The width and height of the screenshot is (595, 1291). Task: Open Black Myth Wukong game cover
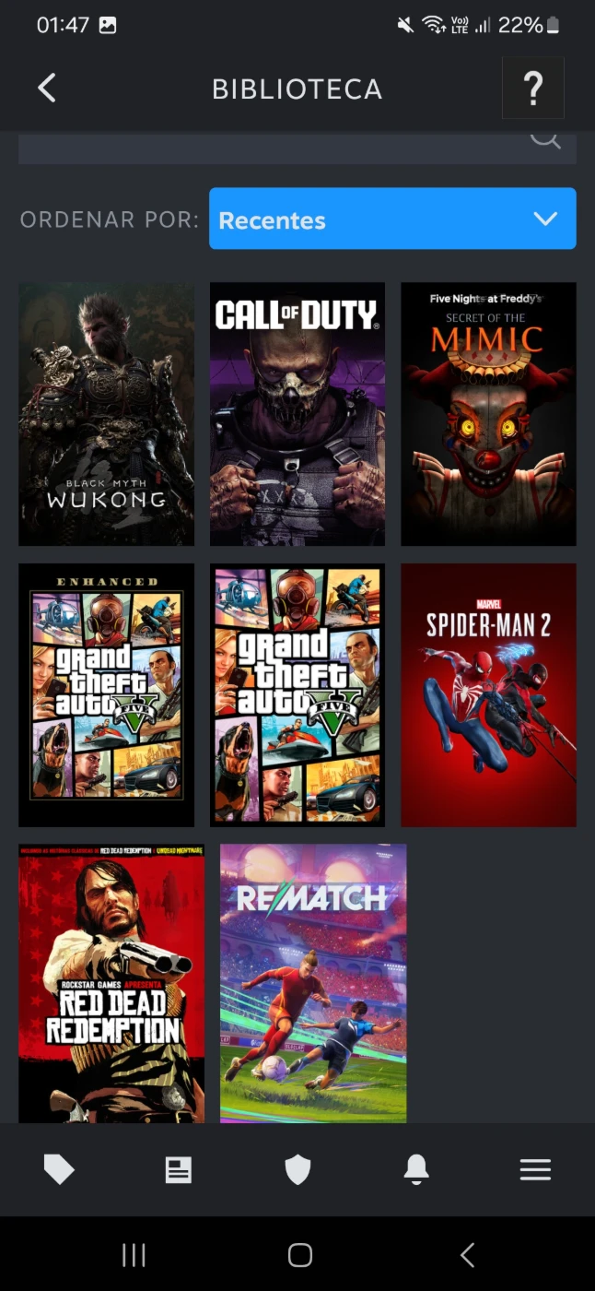point(106,414)
